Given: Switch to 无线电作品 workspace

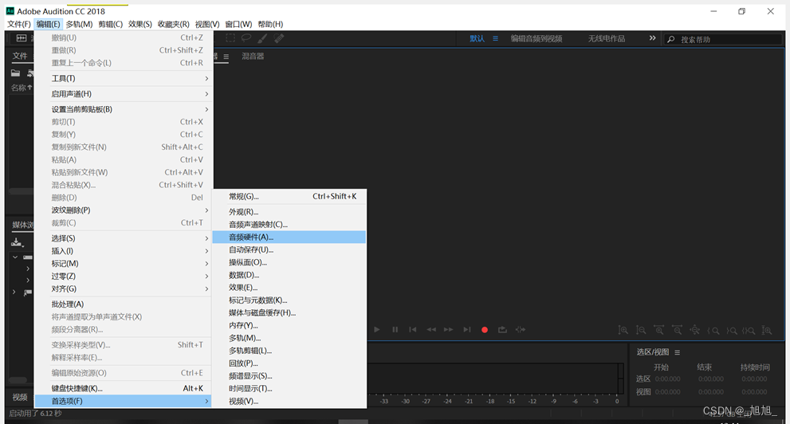Looking at the screenshot, I should (x=606, y=38).
